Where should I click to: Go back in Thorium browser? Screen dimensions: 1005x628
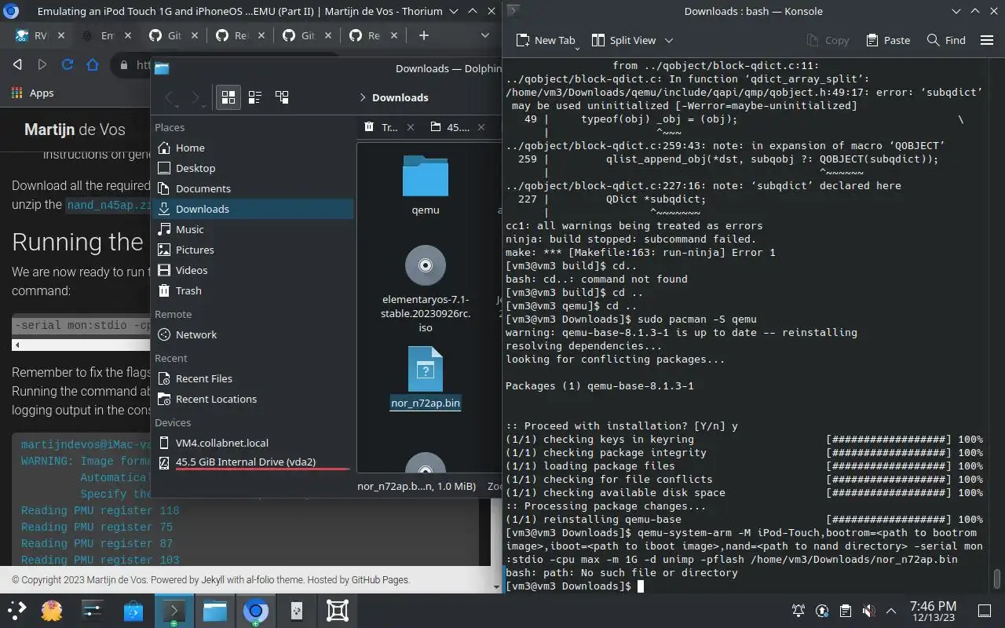click(x=18, y=65)
